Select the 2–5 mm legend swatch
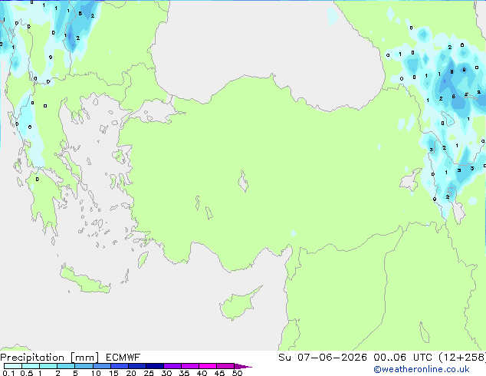 [x=66, y=366]
